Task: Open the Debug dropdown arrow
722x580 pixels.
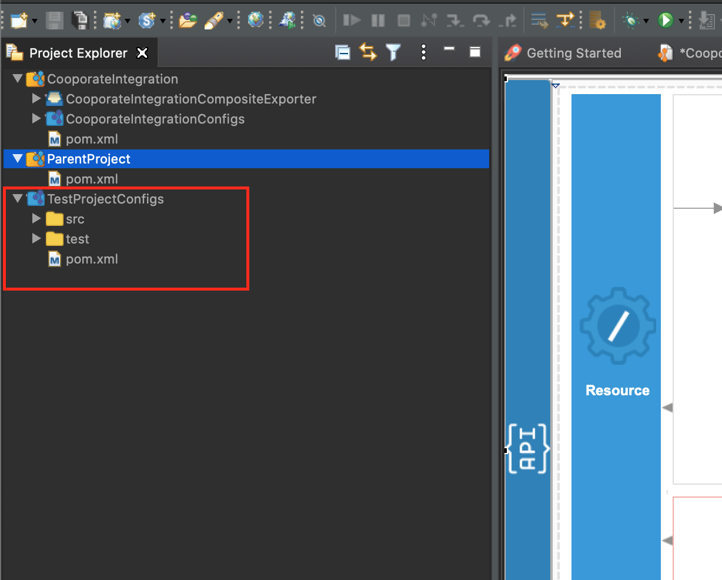Action: click(x=646, y=22)
